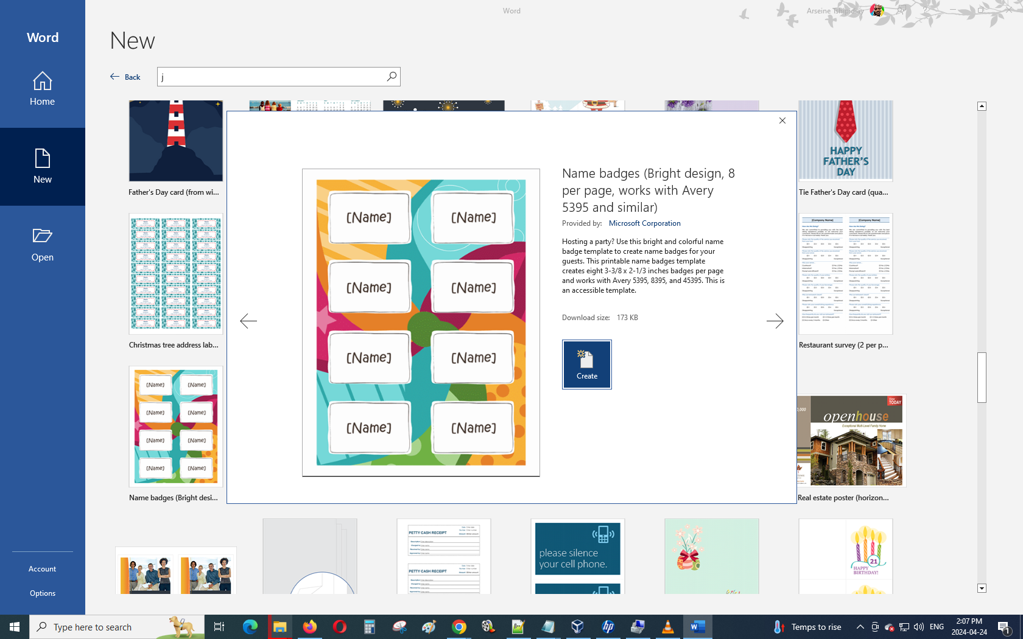Open Google Chrome from the taskbar

[x=459, y=627]
